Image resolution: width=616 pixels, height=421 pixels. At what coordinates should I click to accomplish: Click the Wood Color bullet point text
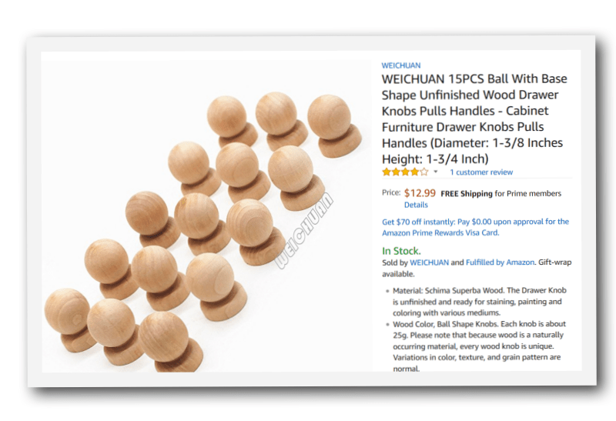479,346
